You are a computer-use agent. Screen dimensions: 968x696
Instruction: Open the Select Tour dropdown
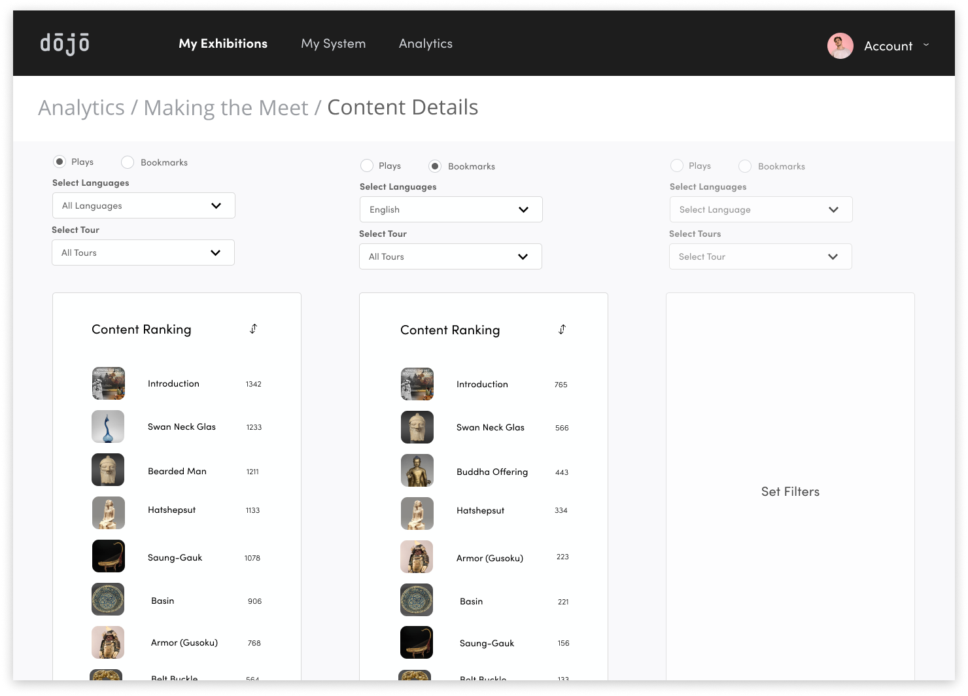761,256
